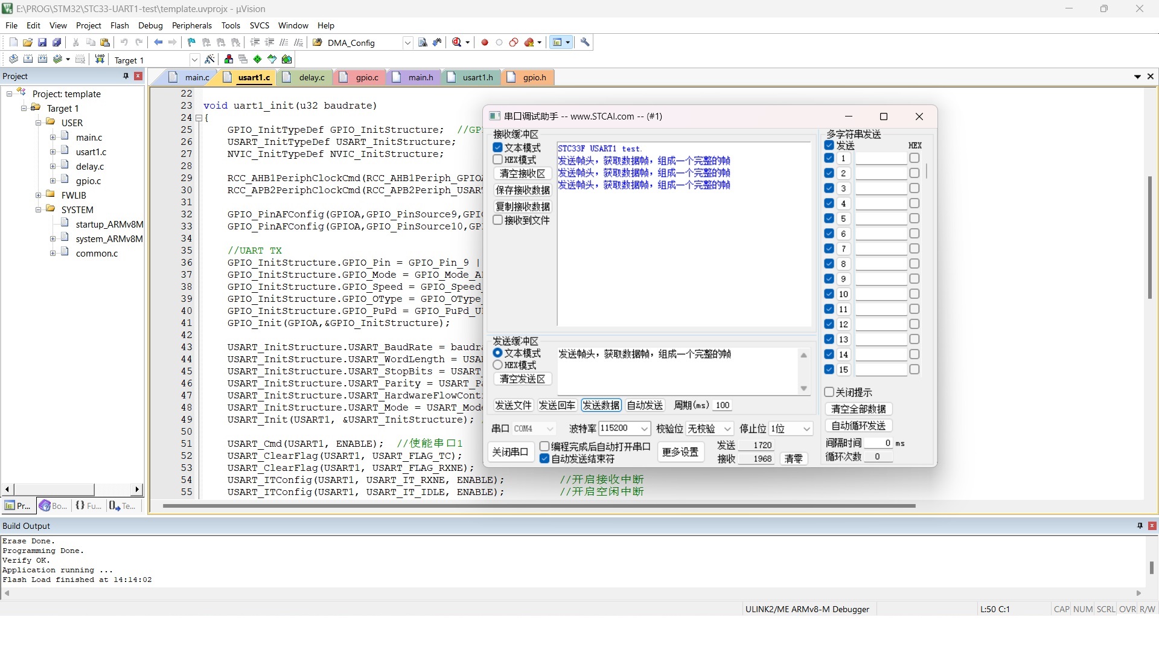Toggle receive buffer 文本模式 checkbox
1159x652 pixels.
point(498,147)
